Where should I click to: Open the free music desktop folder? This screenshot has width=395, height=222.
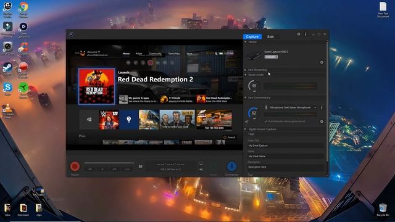pyautogui.click(x=23, y=210)
